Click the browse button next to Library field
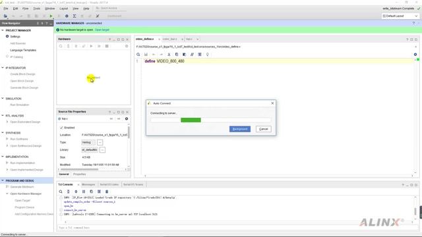This screenshot has height=237, width=422. [x=102, y=150]
